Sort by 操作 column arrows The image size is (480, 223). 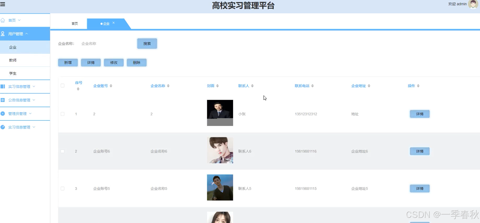418,86
